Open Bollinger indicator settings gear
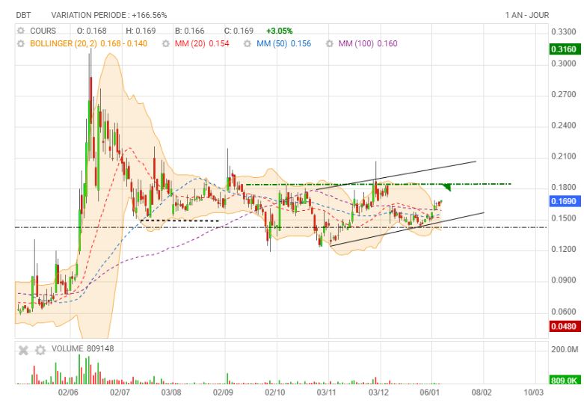Viewport: 584px width, 403px height. (x=21, y=43)
